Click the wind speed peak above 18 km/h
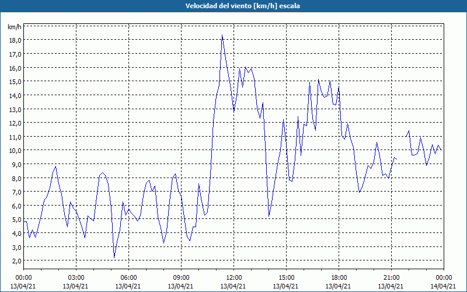 tap(222, 35)
